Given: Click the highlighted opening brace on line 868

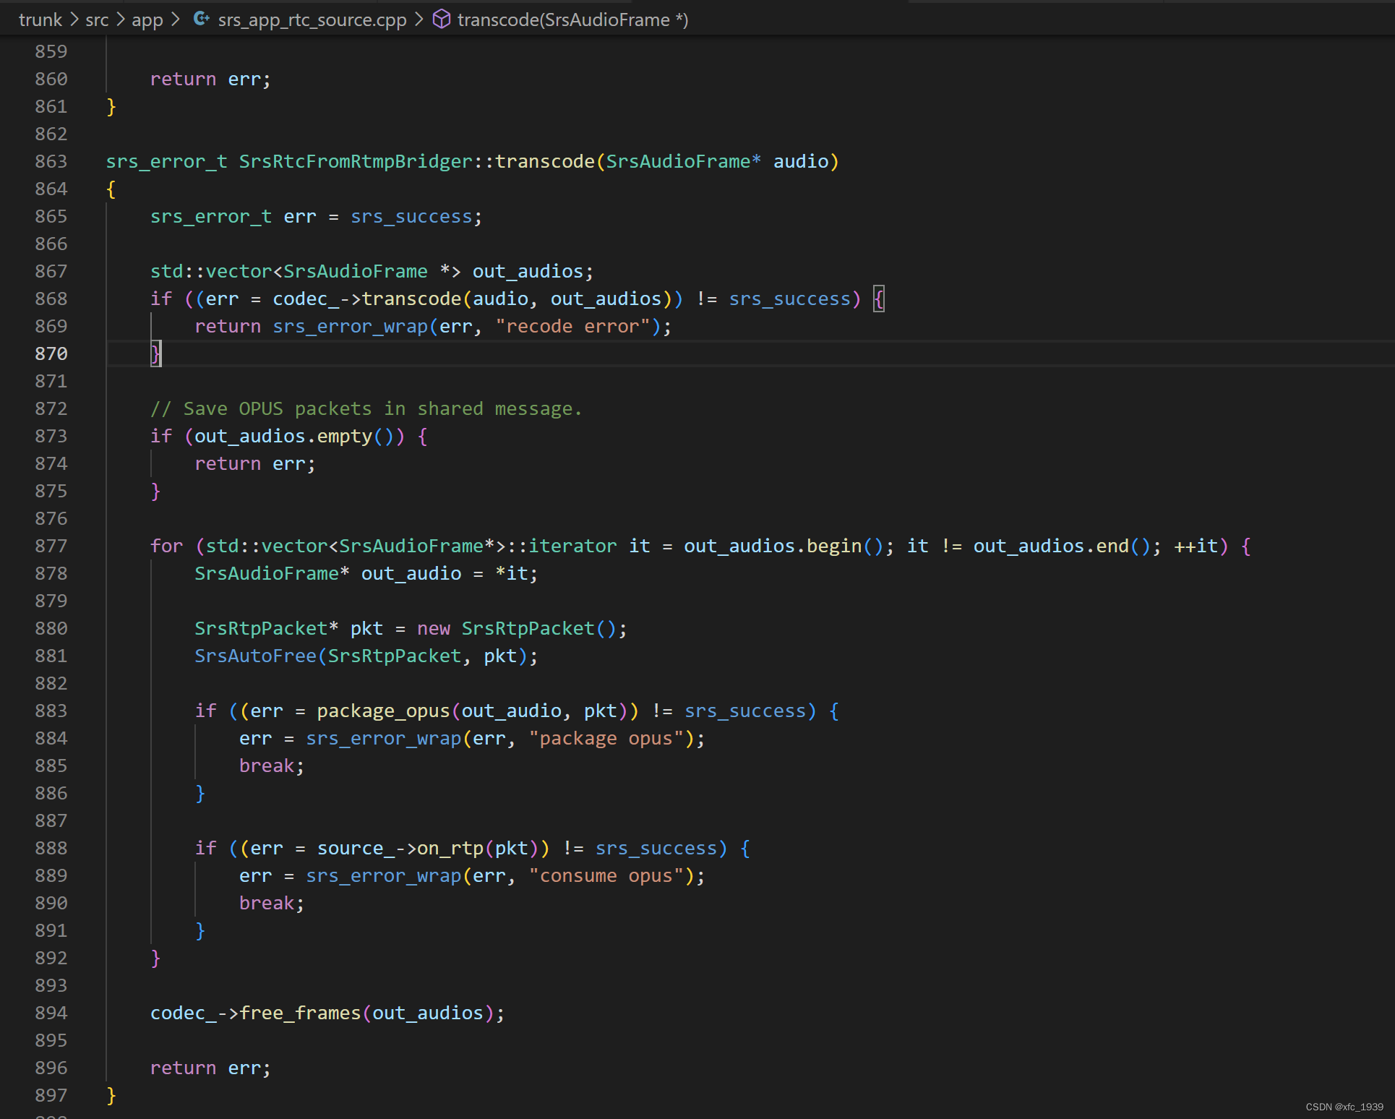Looking at the screenshot, I should tap(878, 299).
